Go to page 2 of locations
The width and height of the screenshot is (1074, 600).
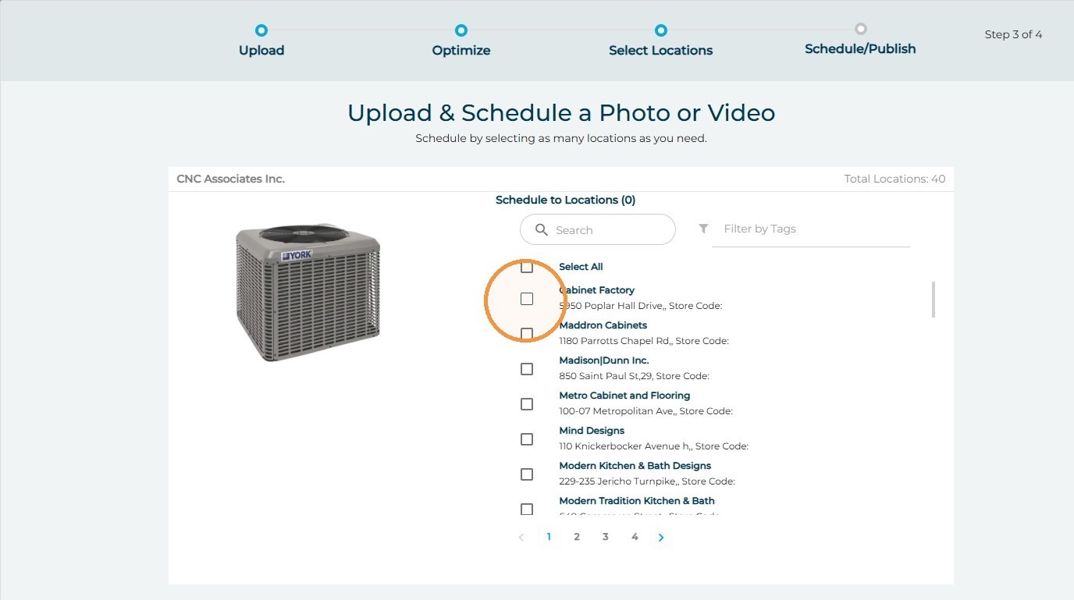pos(577,537)
